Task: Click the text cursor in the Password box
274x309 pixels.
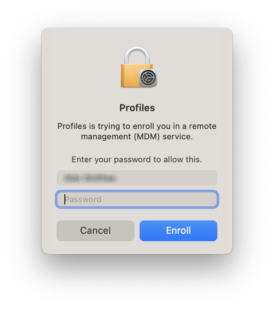Action: 65,199
